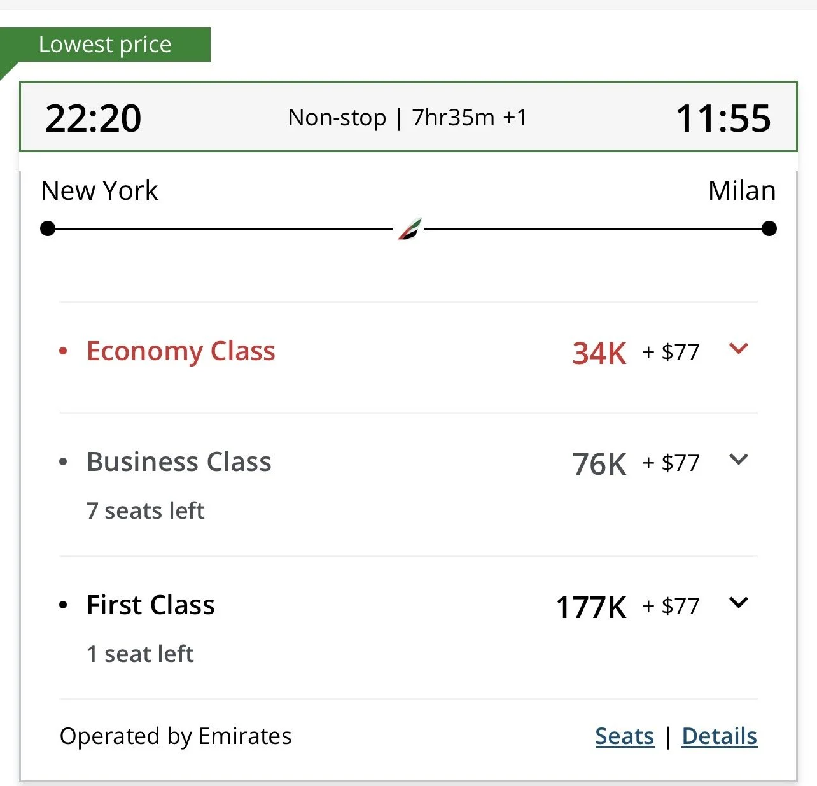The width and height of the screenshot is (817, 786).
Task: Click the Non-stop 7hr35m duration text
Action: [407, 118]
